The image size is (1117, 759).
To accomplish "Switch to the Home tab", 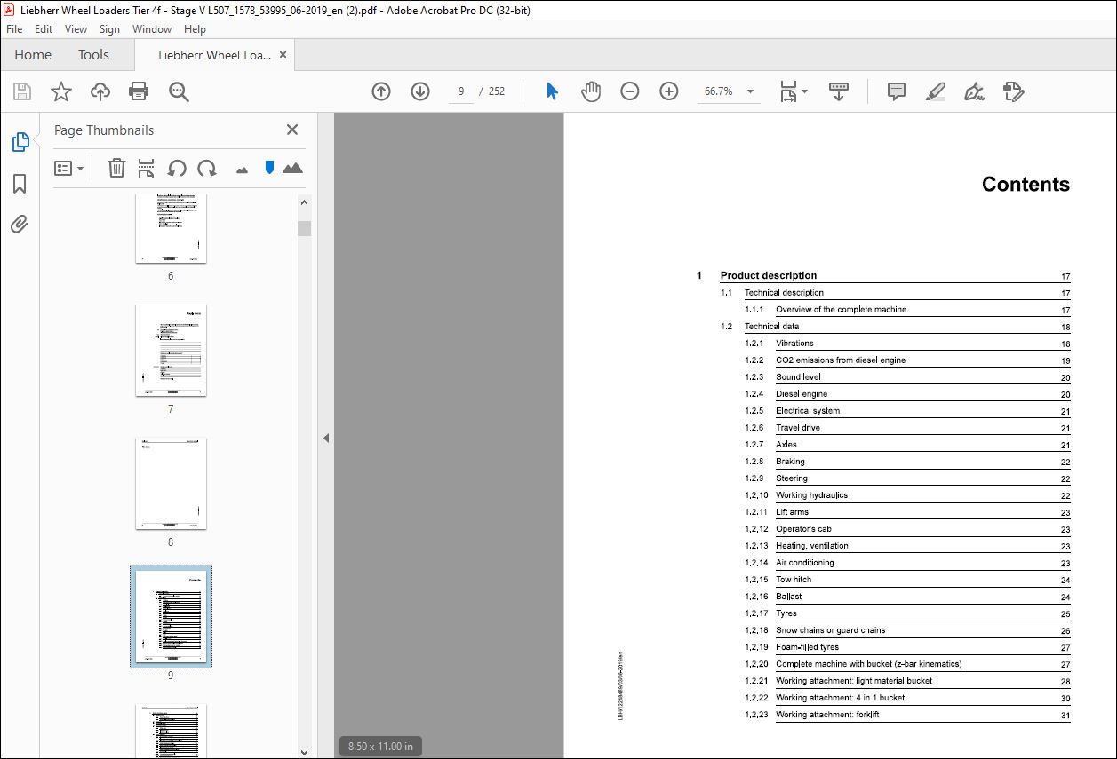I will pyautogui.click(x=33, y=55).
